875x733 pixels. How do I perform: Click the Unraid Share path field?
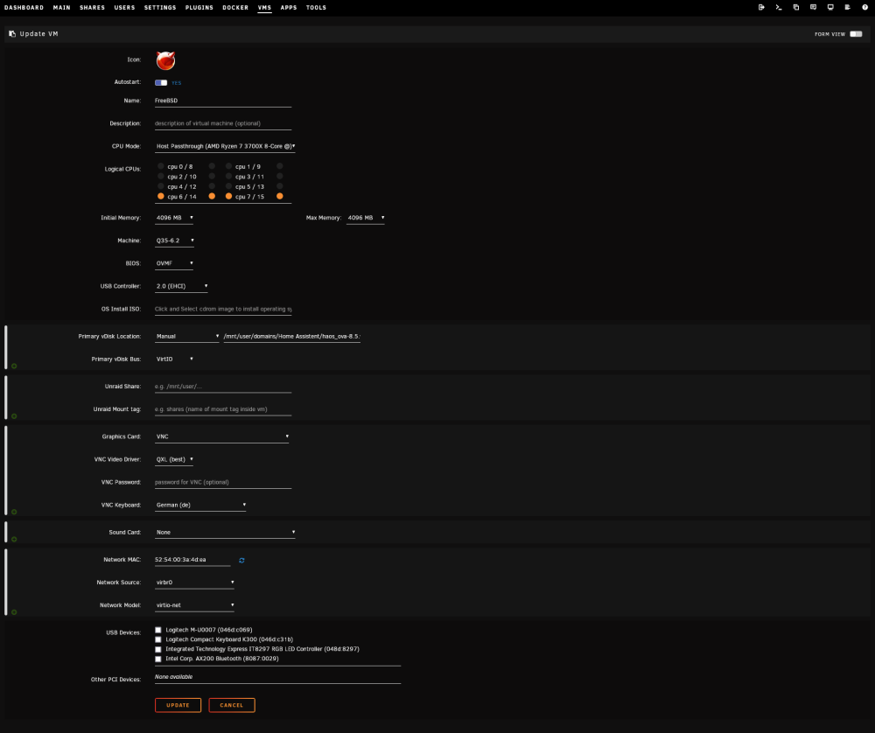coord(223,387)
